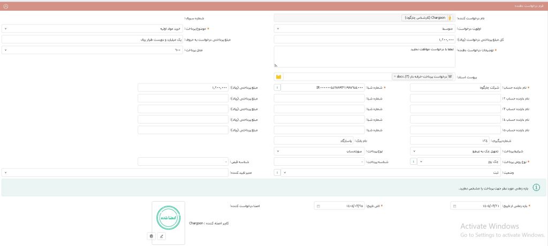Click the info icon beside the Sheba number
548x246 pixels.
pyautogui.click(x=278, y=87)
